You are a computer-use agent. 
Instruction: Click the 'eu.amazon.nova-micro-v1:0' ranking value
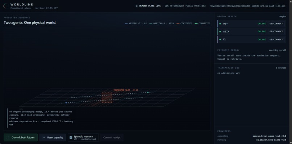(271, 140)
